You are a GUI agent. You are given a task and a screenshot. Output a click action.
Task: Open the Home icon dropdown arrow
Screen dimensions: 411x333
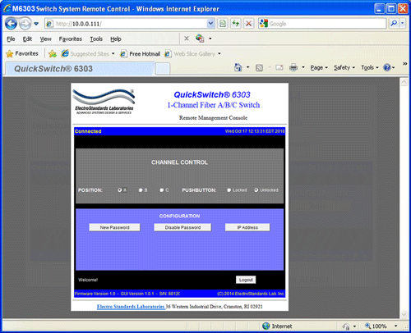(248, 67)
